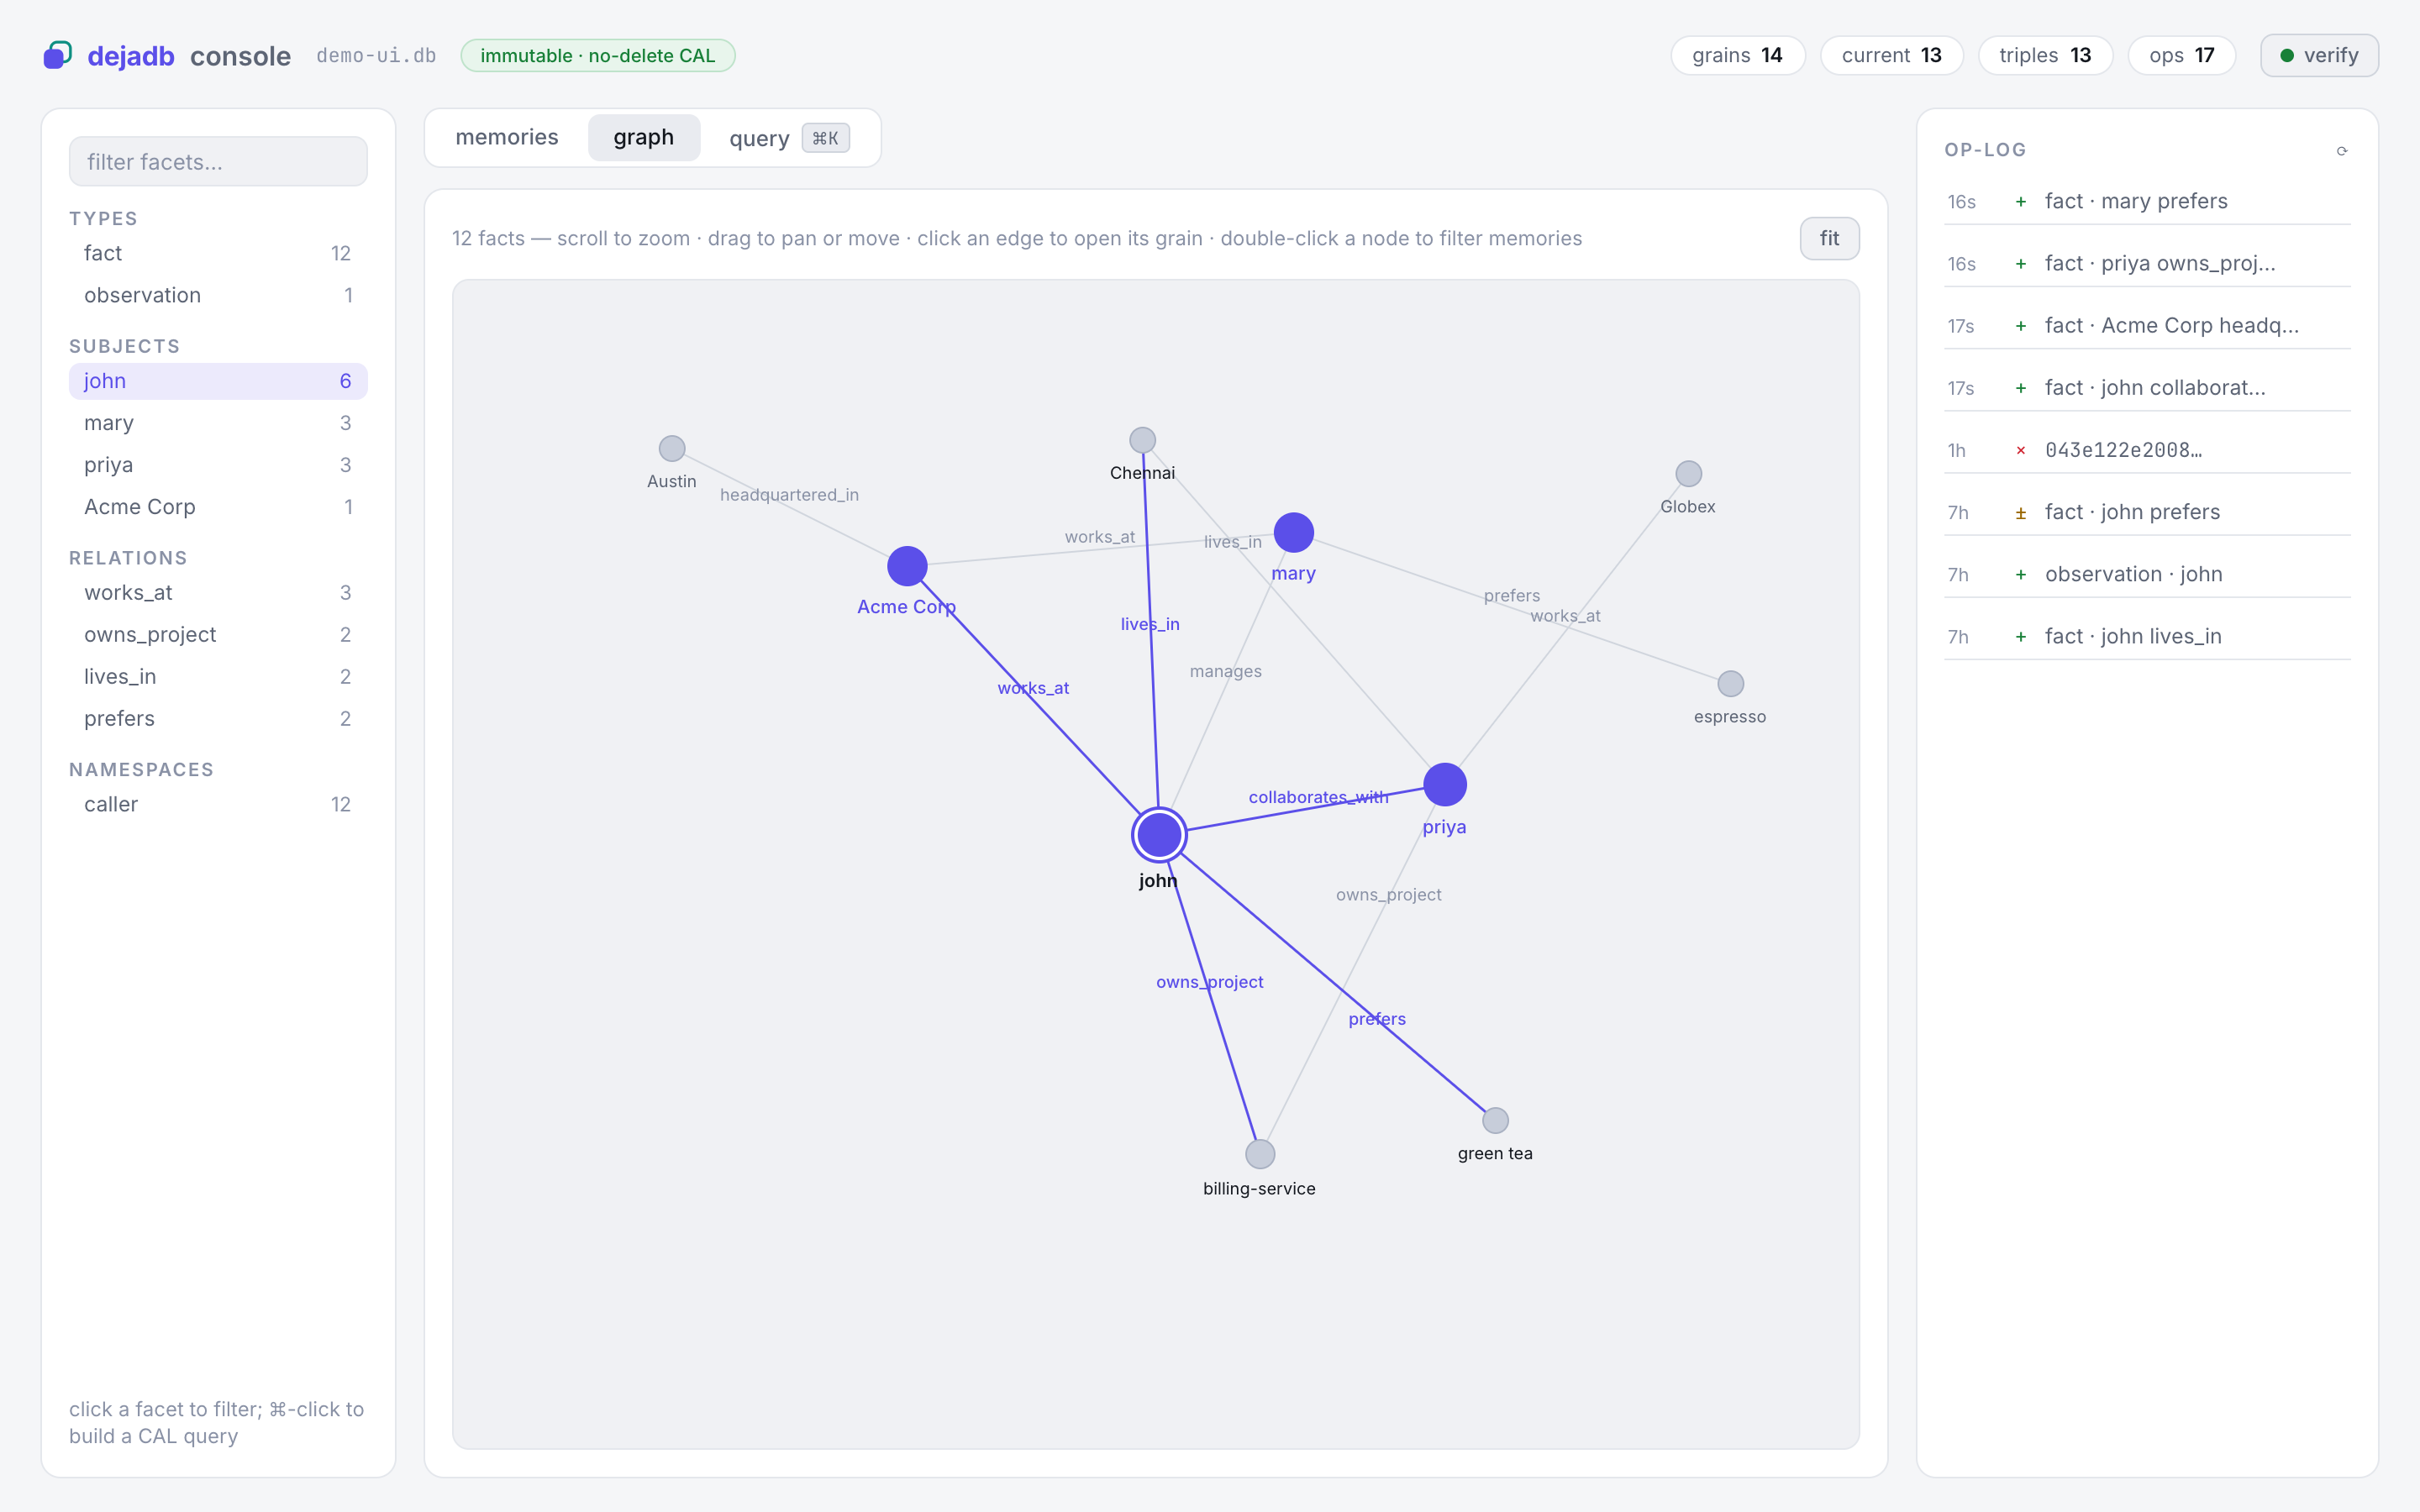Open op-log entry fact · john prefers
2420x1512 pixels.
[2147, 512]
